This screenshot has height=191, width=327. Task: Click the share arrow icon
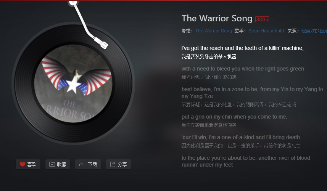[113, 164]
